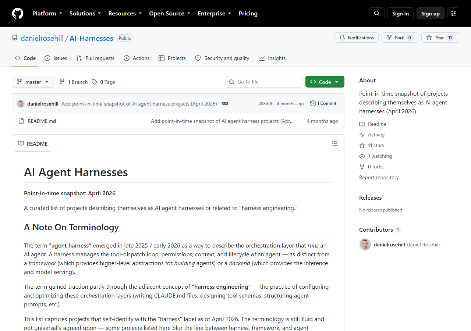Screen dimensions: 471x331
Task: Open danielrosehill Daniel Rosehill contributor link
Action: (407, 245)
